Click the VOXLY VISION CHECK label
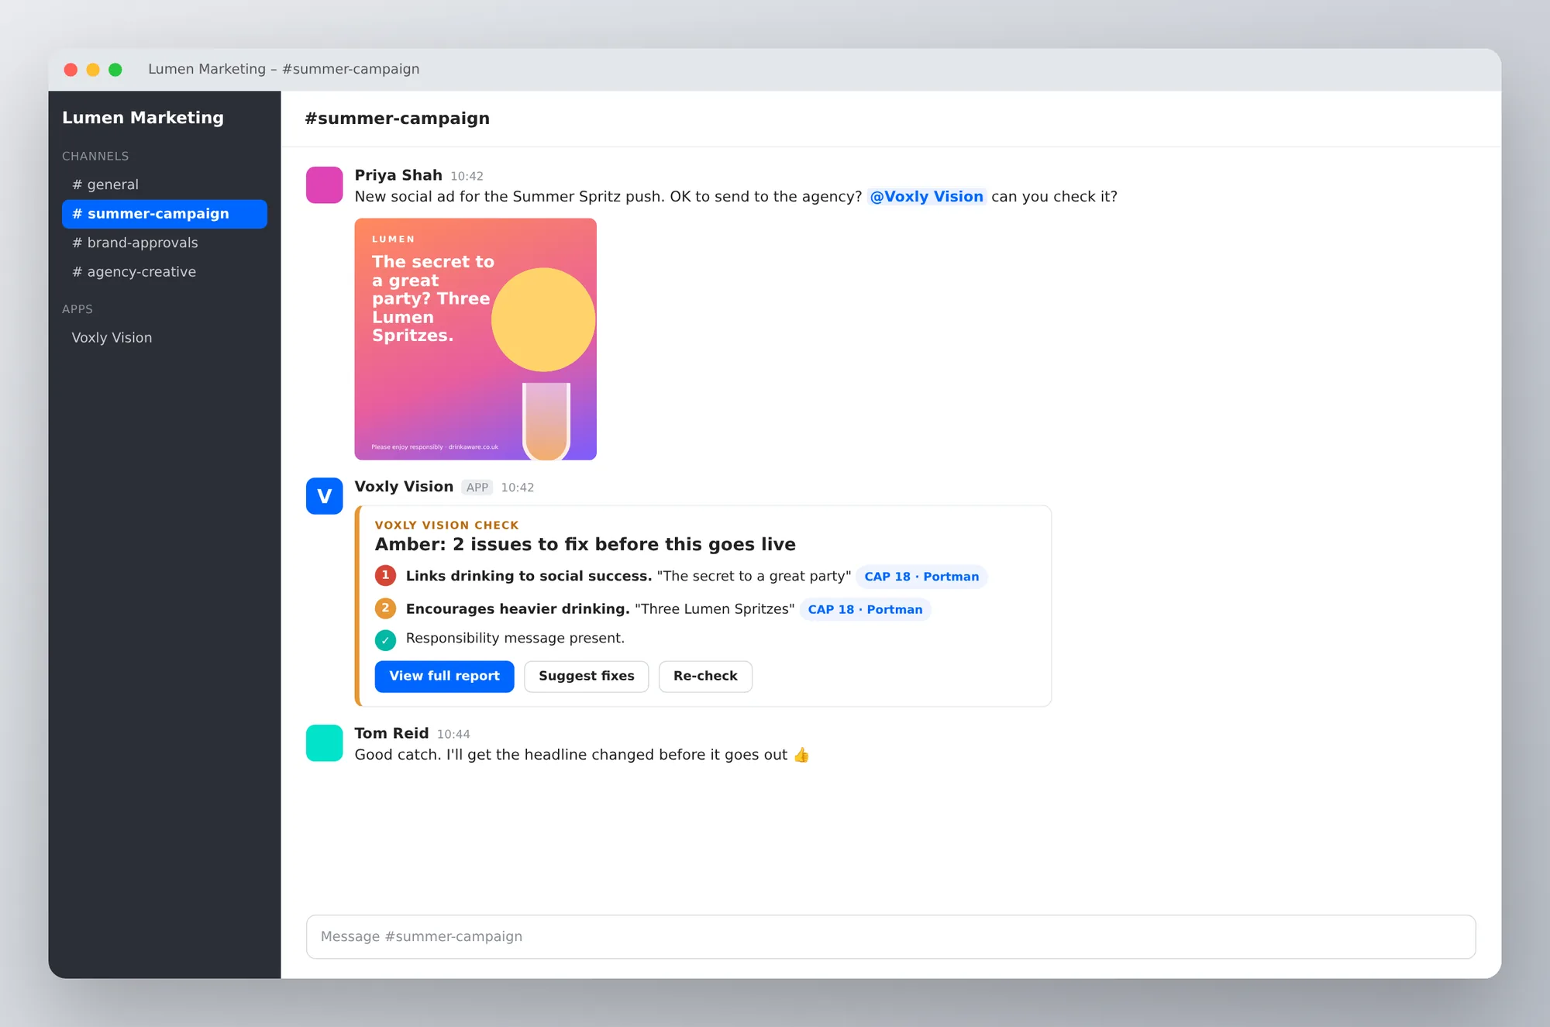 pos(447,525)
